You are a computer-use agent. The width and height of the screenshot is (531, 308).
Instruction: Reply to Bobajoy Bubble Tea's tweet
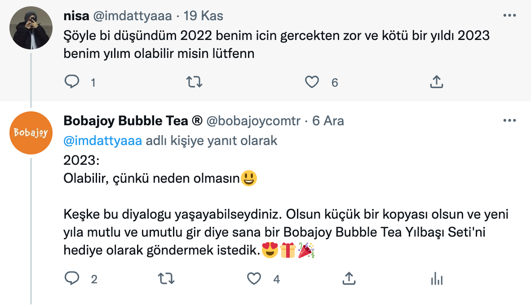[x=72, y=279]
